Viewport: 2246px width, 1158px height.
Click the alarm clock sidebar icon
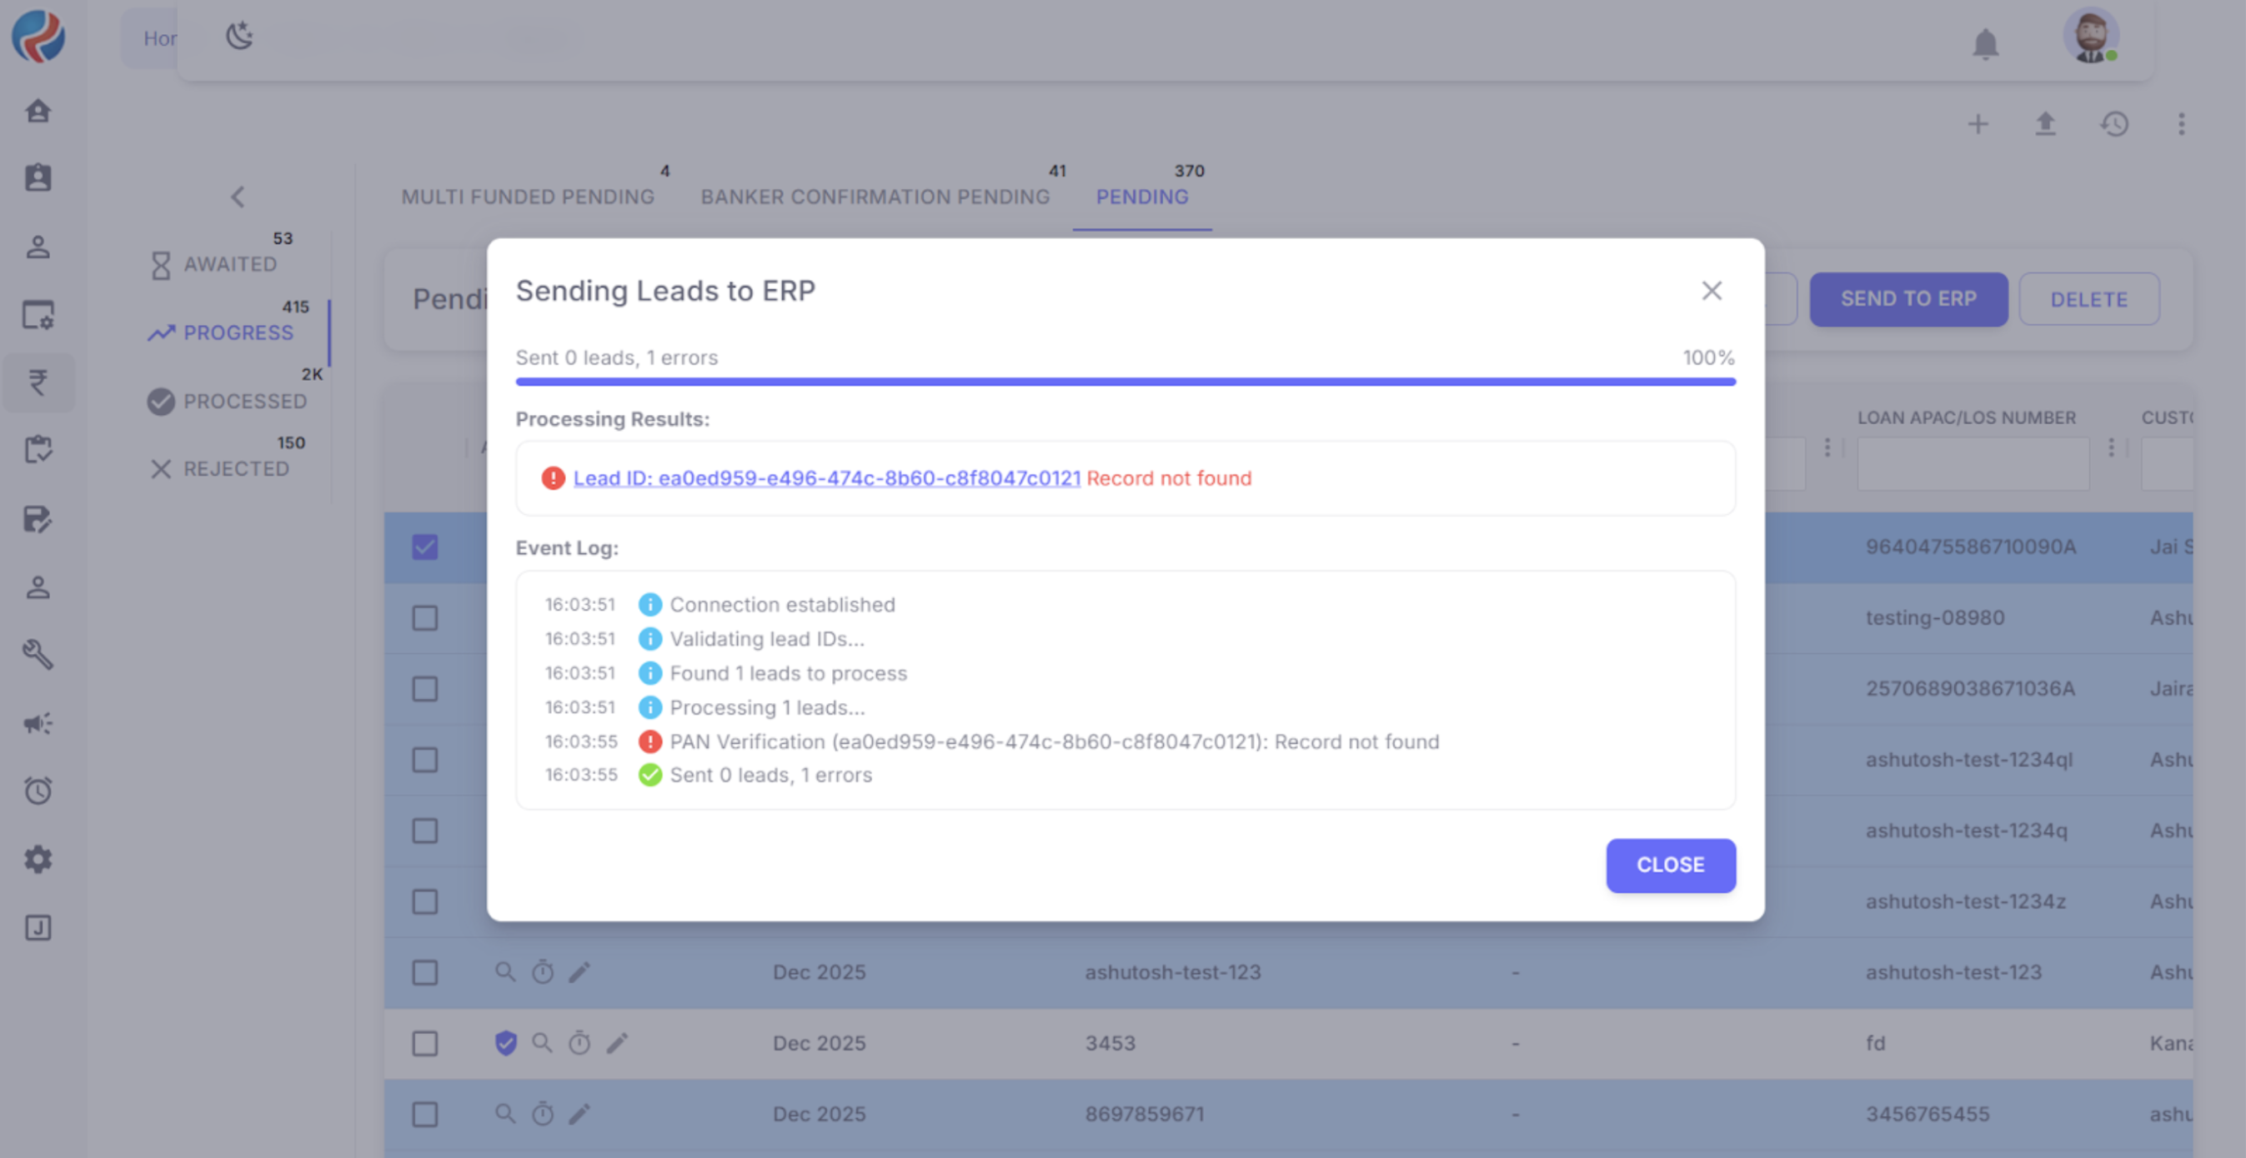(38, 791)
